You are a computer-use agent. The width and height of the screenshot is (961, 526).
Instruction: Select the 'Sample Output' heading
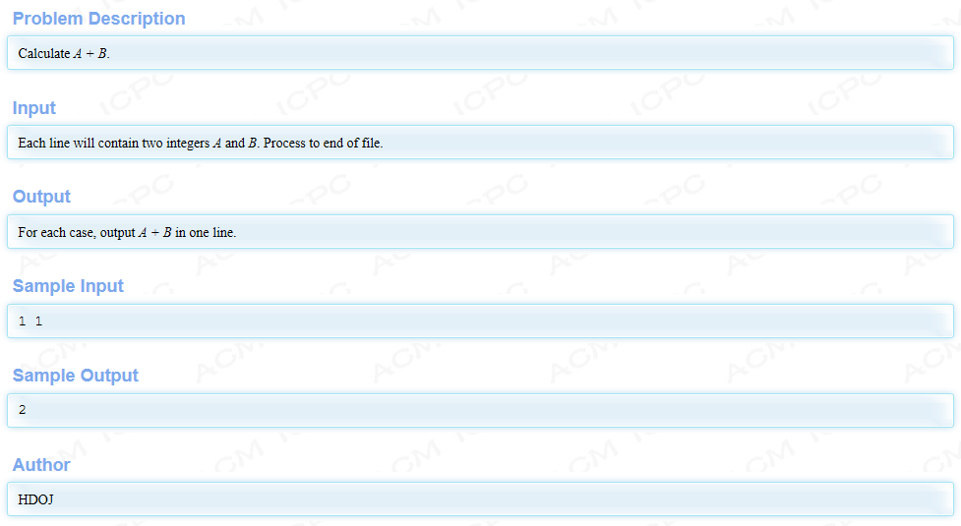[76, 376]
